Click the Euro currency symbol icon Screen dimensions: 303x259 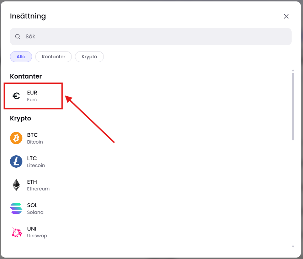click(16, 96)
